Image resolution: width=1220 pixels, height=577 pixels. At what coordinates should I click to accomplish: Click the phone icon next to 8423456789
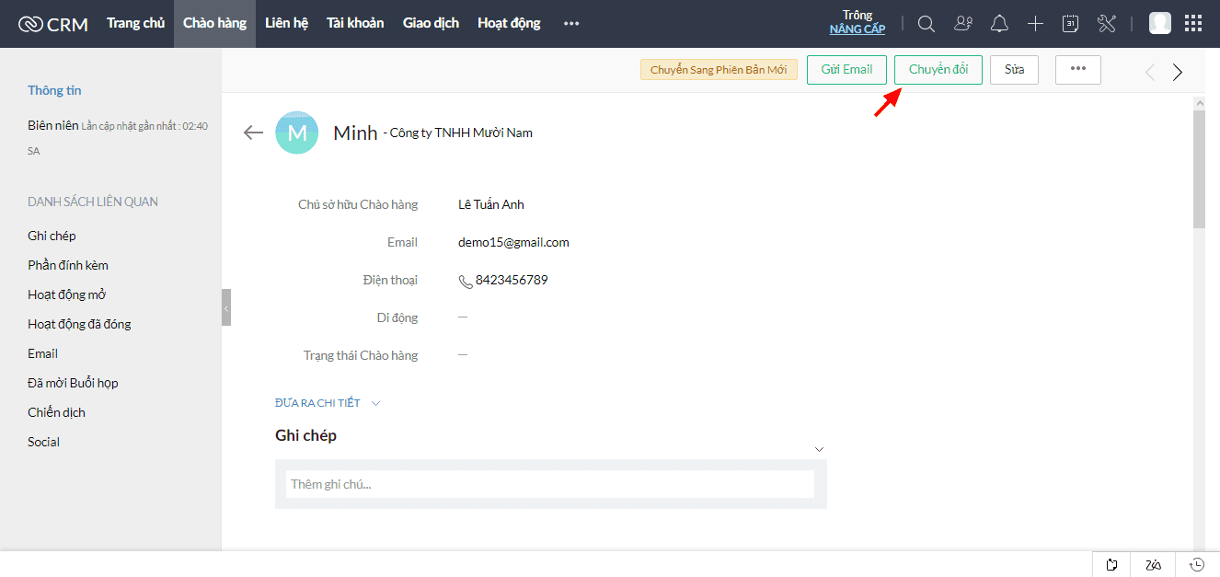tap(466, 281)
